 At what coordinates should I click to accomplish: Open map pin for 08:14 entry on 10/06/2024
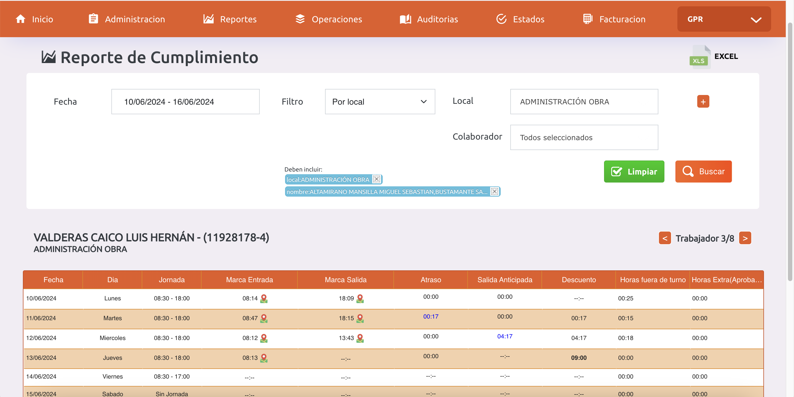[264, 298]
